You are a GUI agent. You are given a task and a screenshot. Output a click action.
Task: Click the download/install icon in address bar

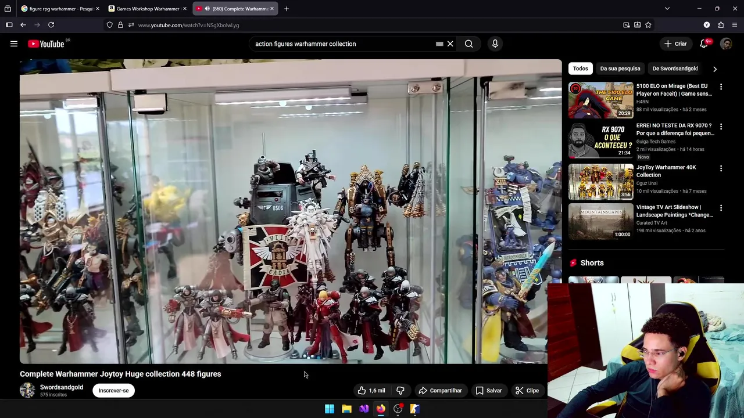click(x=637, y=25)
